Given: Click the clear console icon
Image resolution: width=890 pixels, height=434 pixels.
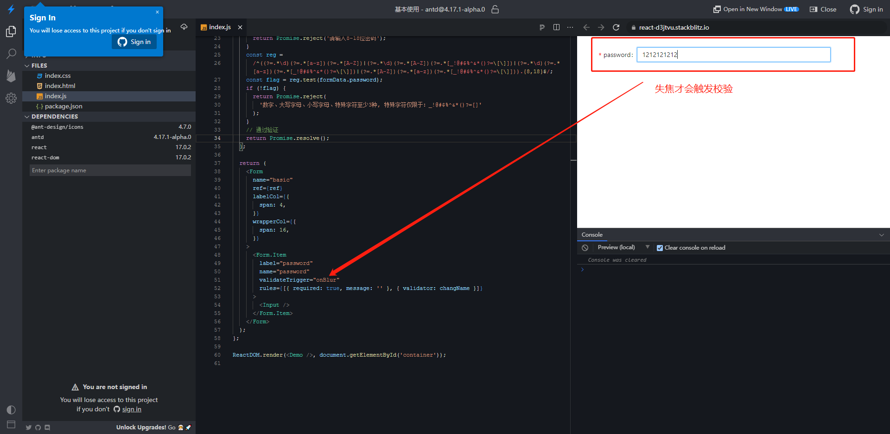Looking at the screenshot, I should [x=585, y=247].
